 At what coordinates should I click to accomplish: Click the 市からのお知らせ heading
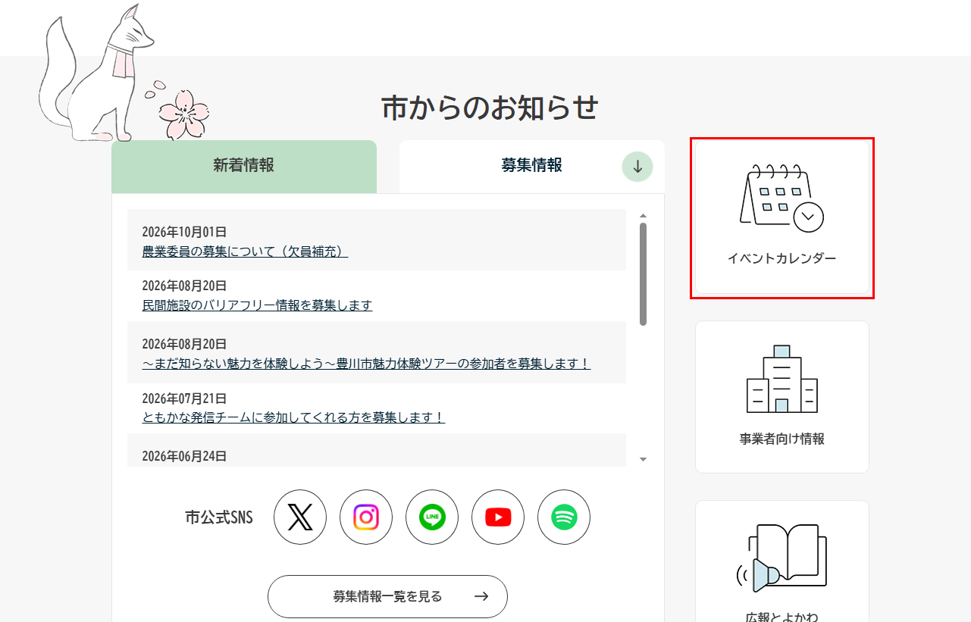tap(490, 108)
